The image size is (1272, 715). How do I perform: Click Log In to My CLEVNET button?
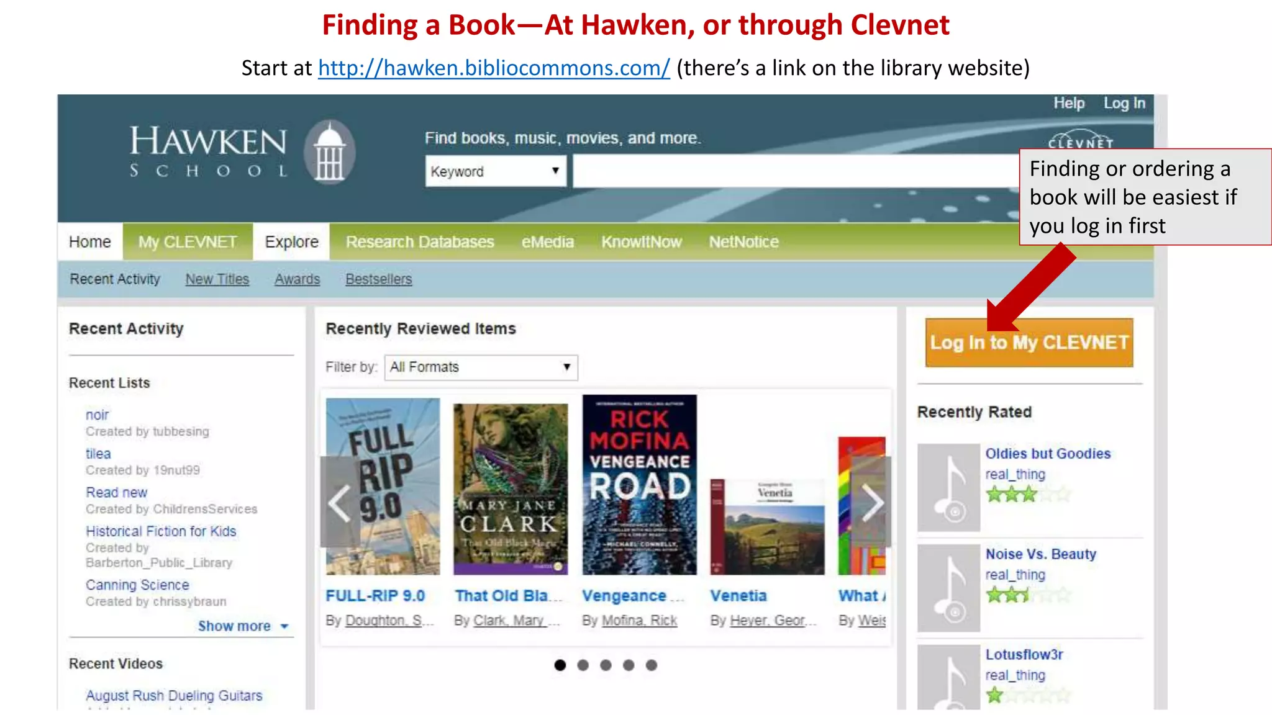tap(1029, 343)
